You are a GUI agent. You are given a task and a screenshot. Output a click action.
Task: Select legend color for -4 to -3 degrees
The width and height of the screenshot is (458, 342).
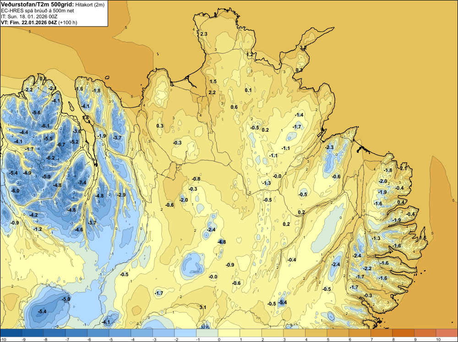[x=142, y=333]
